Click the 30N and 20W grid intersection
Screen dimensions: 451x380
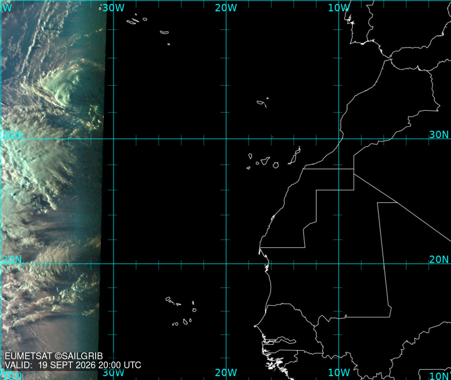coord(226,139)
